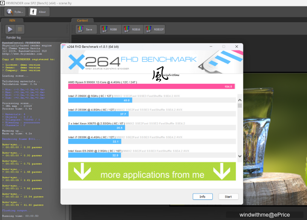The image size is (307, 220).
Task: Click the x264 benchmark title bar icon
Action: pyautogui.click(x=64, y=46)
